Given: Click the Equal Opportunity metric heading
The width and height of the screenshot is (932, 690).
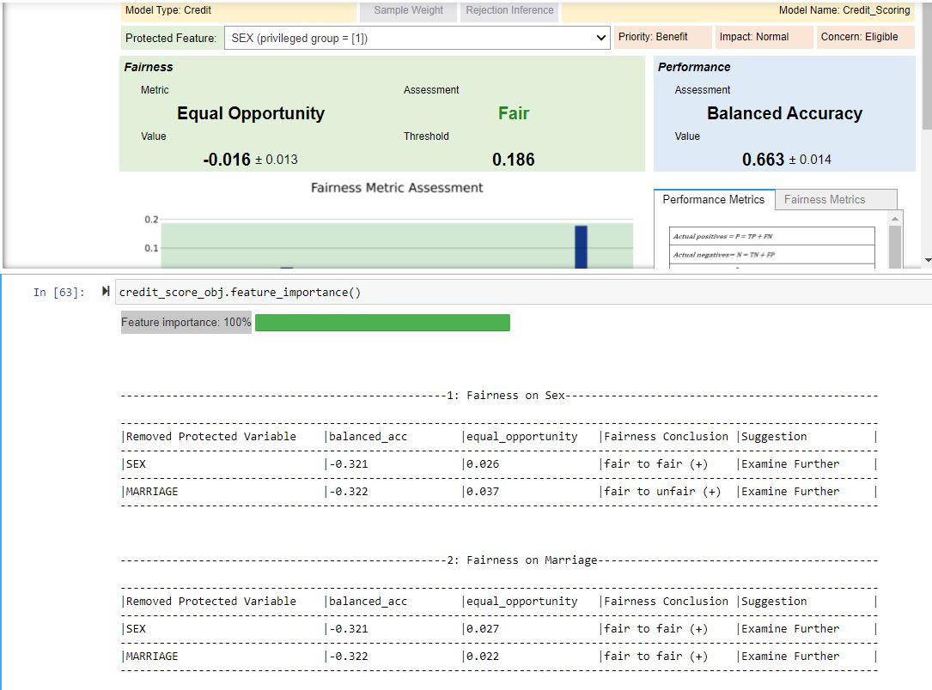Looking at the screenshot, I should click(x=251, y=112).
